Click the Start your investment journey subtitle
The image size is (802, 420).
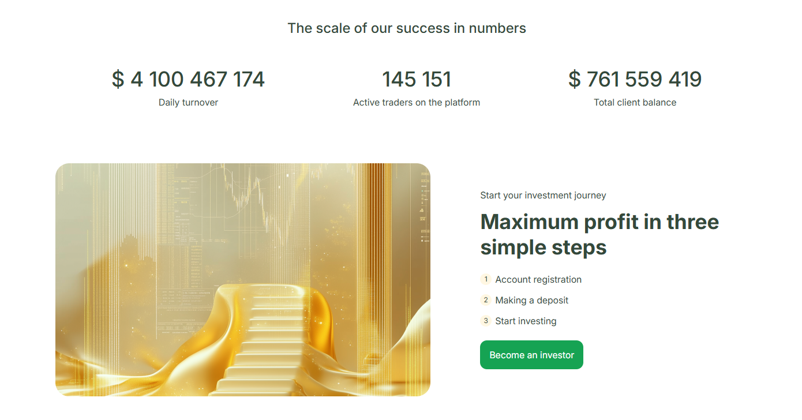pyautogui.click(x=543, y=196)
